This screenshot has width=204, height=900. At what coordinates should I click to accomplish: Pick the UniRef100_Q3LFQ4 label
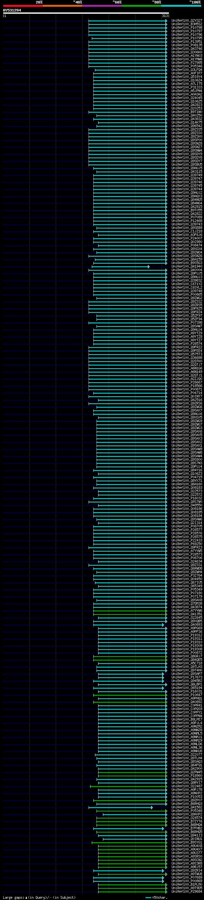187,70
